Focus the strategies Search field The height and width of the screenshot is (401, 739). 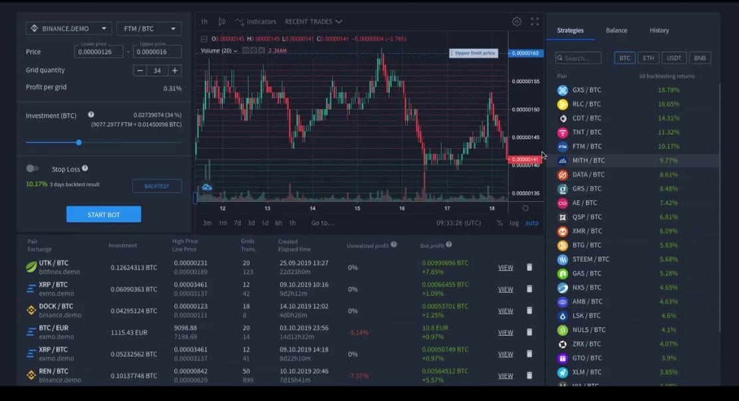[578, 58]
